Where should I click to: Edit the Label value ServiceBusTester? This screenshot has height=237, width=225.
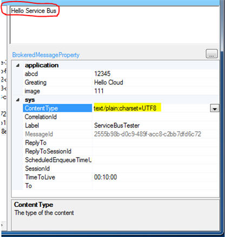pyautogui.click(x=117, y=125)
